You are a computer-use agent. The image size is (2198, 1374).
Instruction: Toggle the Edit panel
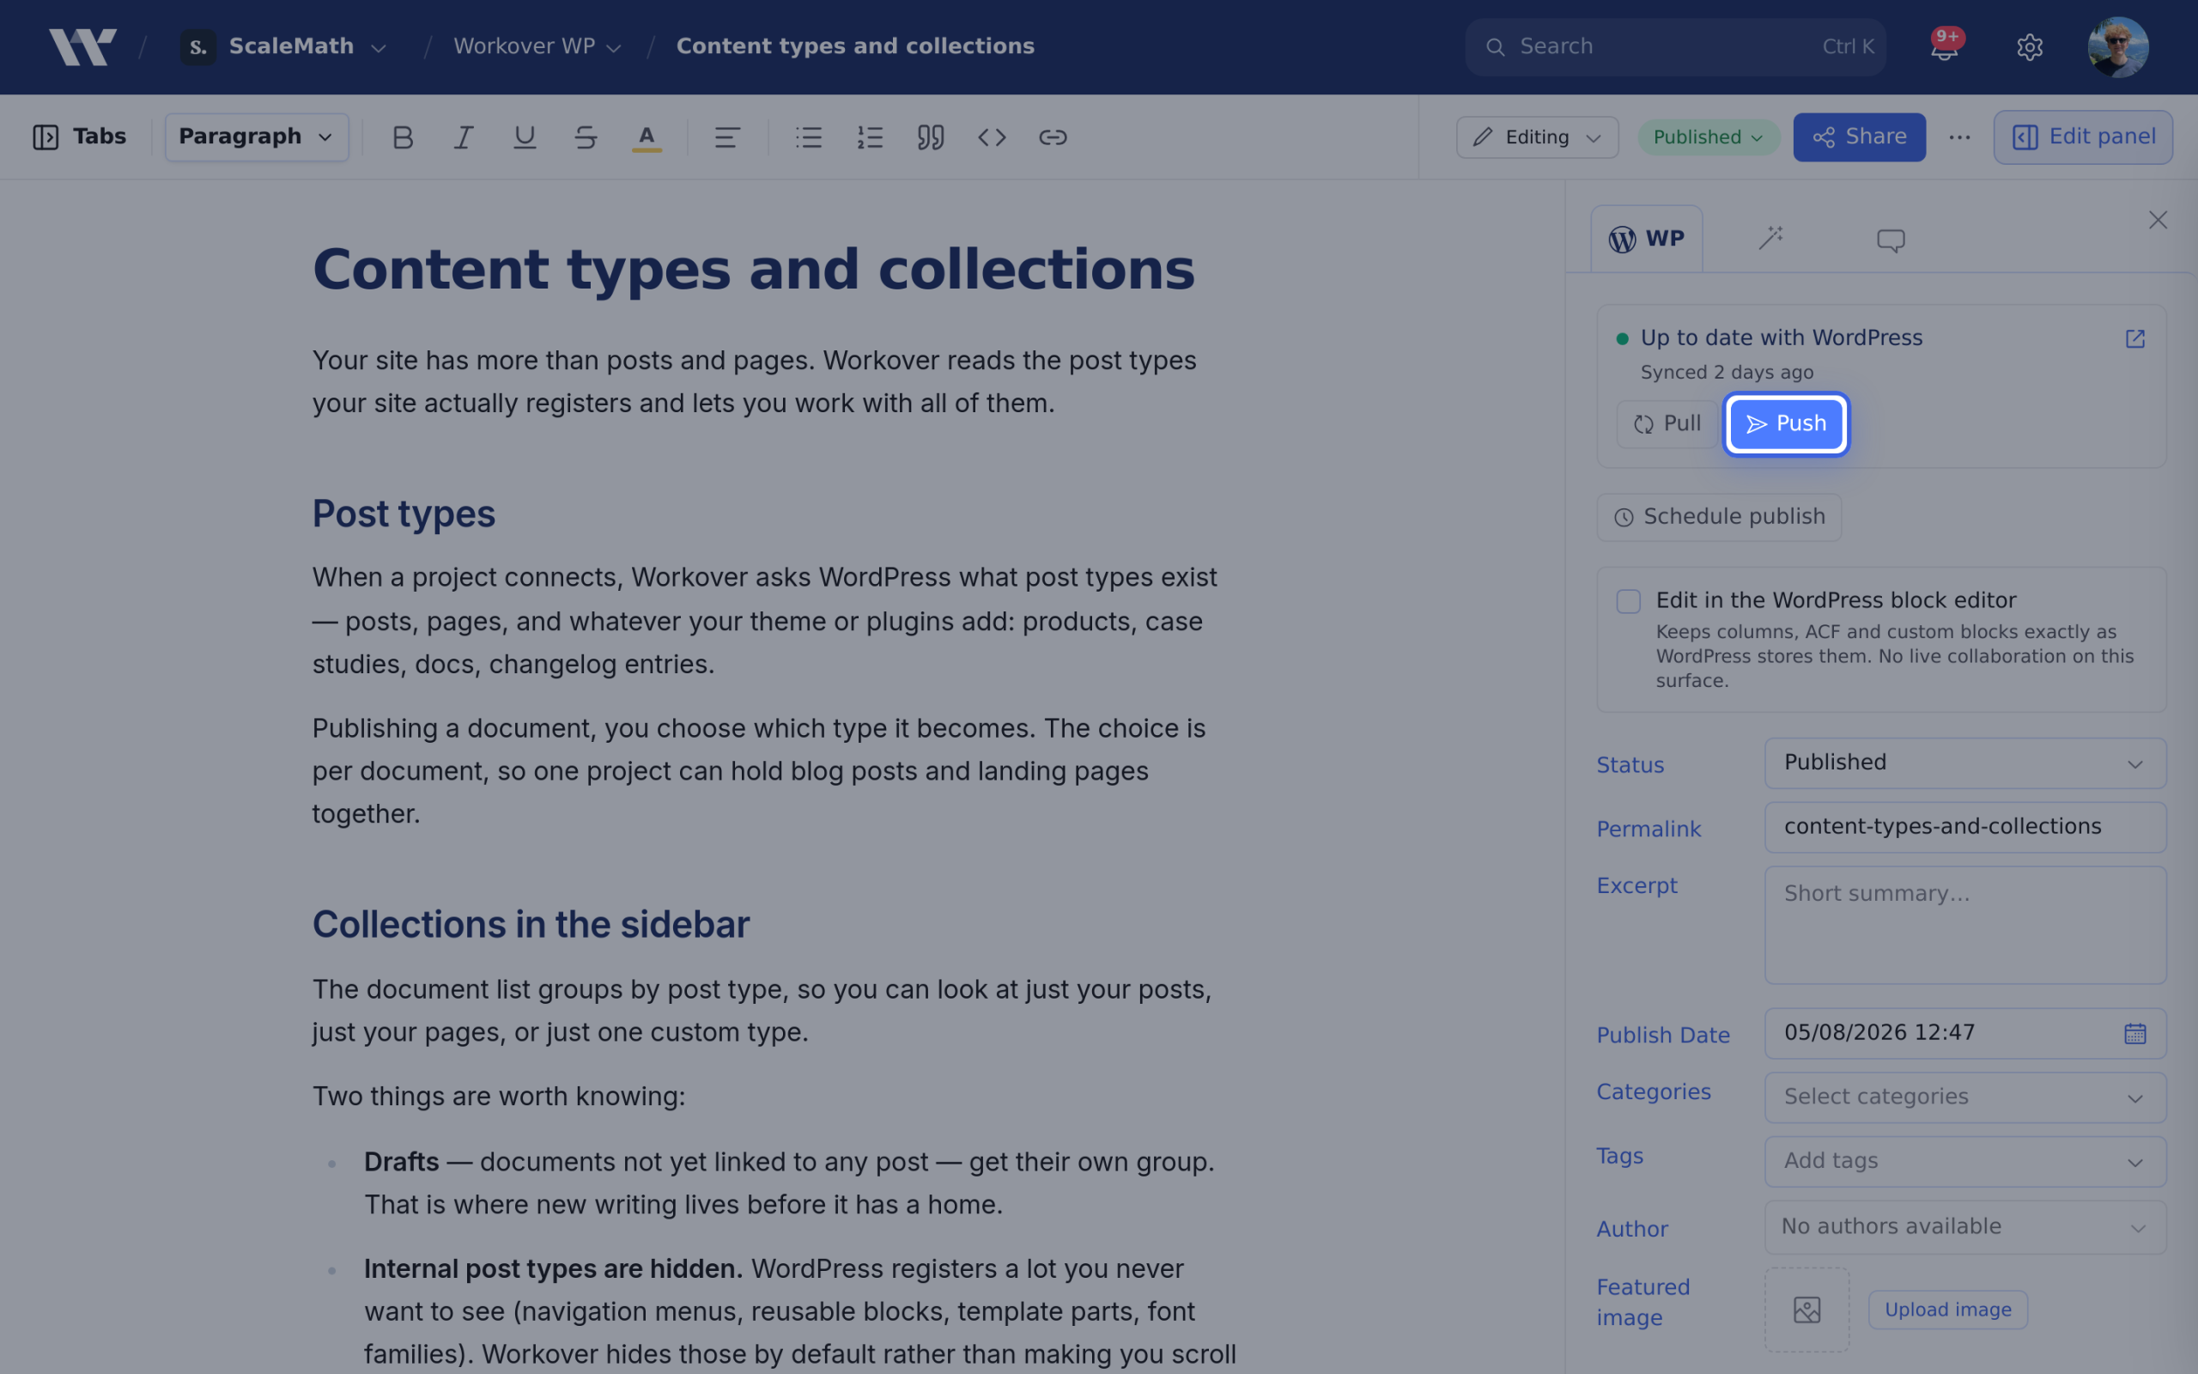2084,137
